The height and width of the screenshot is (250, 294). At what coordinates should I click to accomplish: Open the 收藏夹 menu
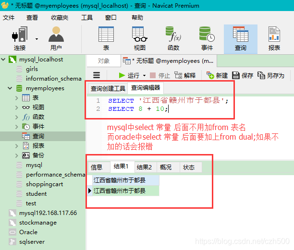pos(60,18)
